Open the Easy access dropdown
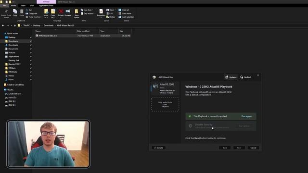Image resolution: width=308 pixels, height=173 pixels. click(88, 13)
